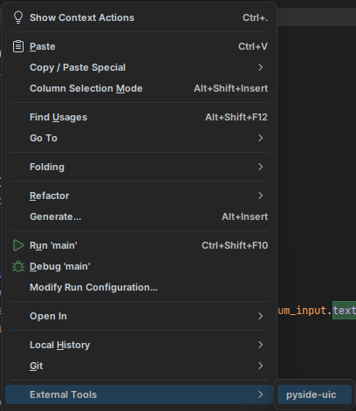Expand the Folding submenu chevron

pos(261,167)
